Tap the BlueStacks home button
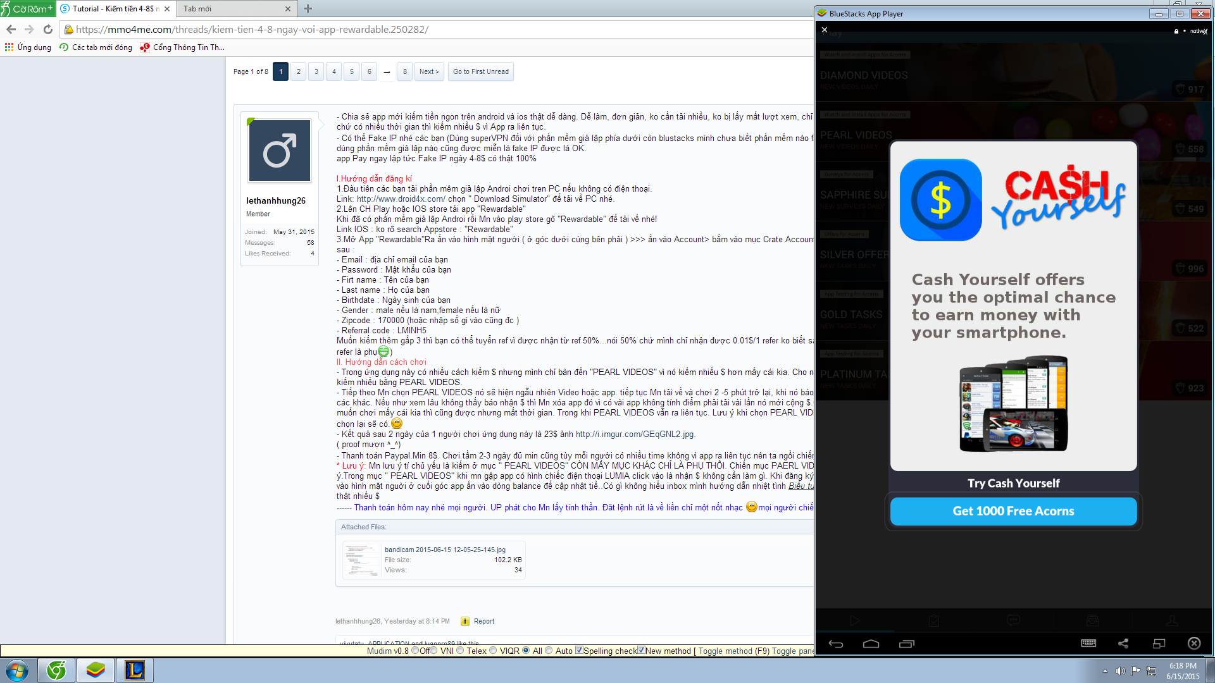The height and width of the screenshot is (683, 1215). 871,644
